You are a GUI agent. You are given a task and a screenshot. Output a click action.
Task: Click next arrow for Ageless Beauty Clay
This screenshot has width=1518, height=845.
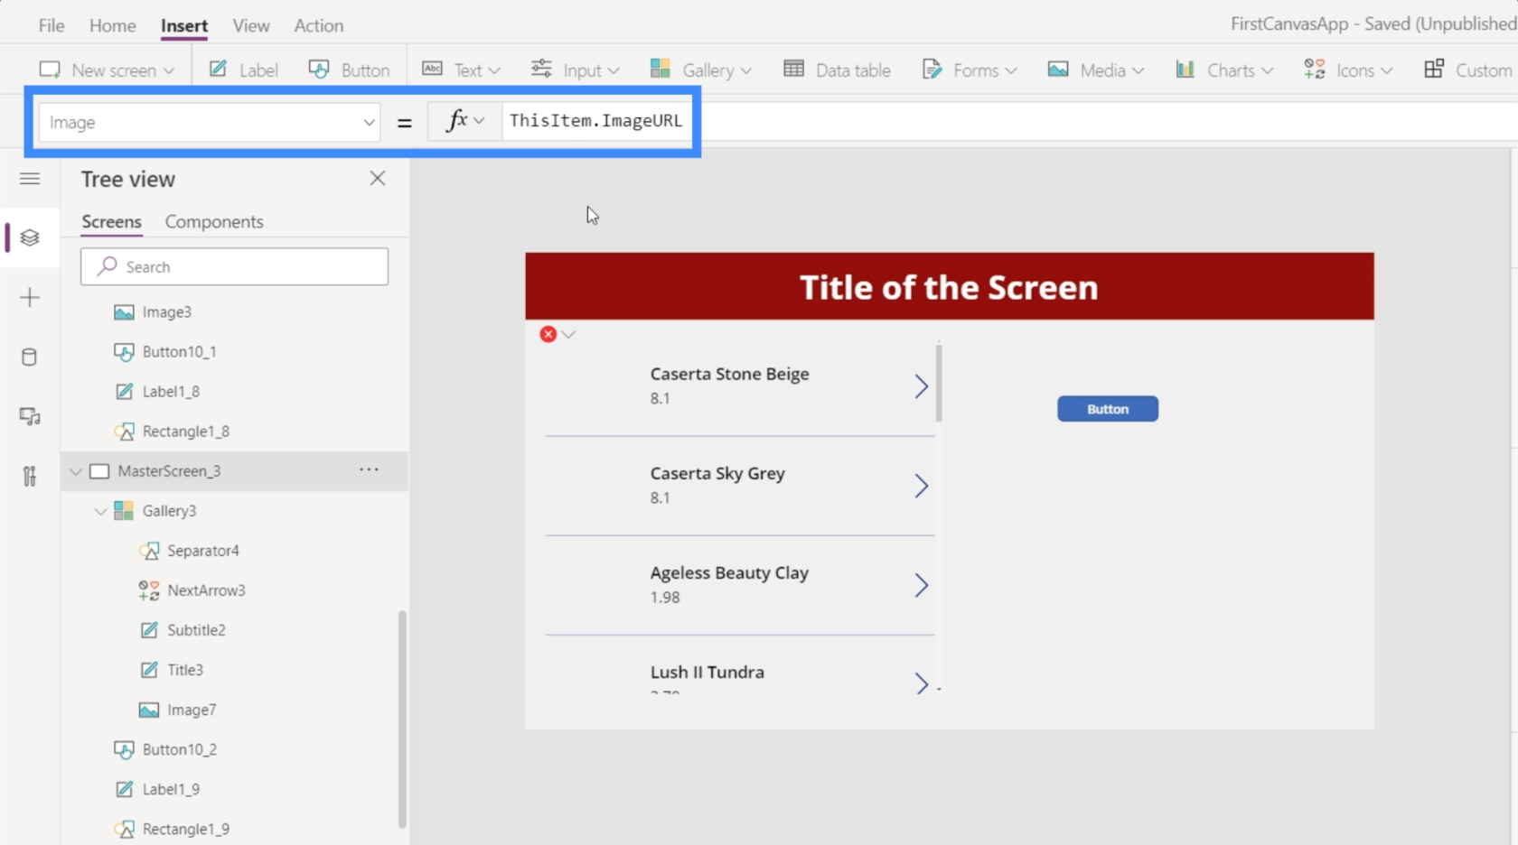click(x=921, y=585)
